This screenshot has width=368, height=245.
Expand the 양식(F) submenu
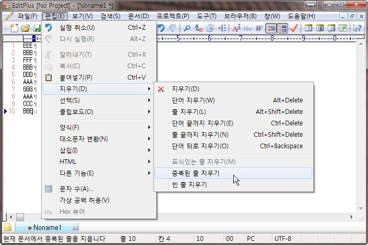(x=99, y=127)
